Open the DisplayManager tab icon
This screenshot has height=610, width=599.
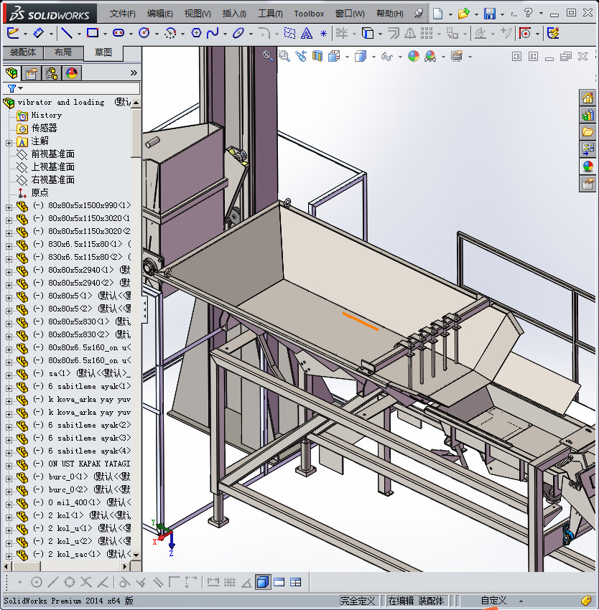click(72, 72)
